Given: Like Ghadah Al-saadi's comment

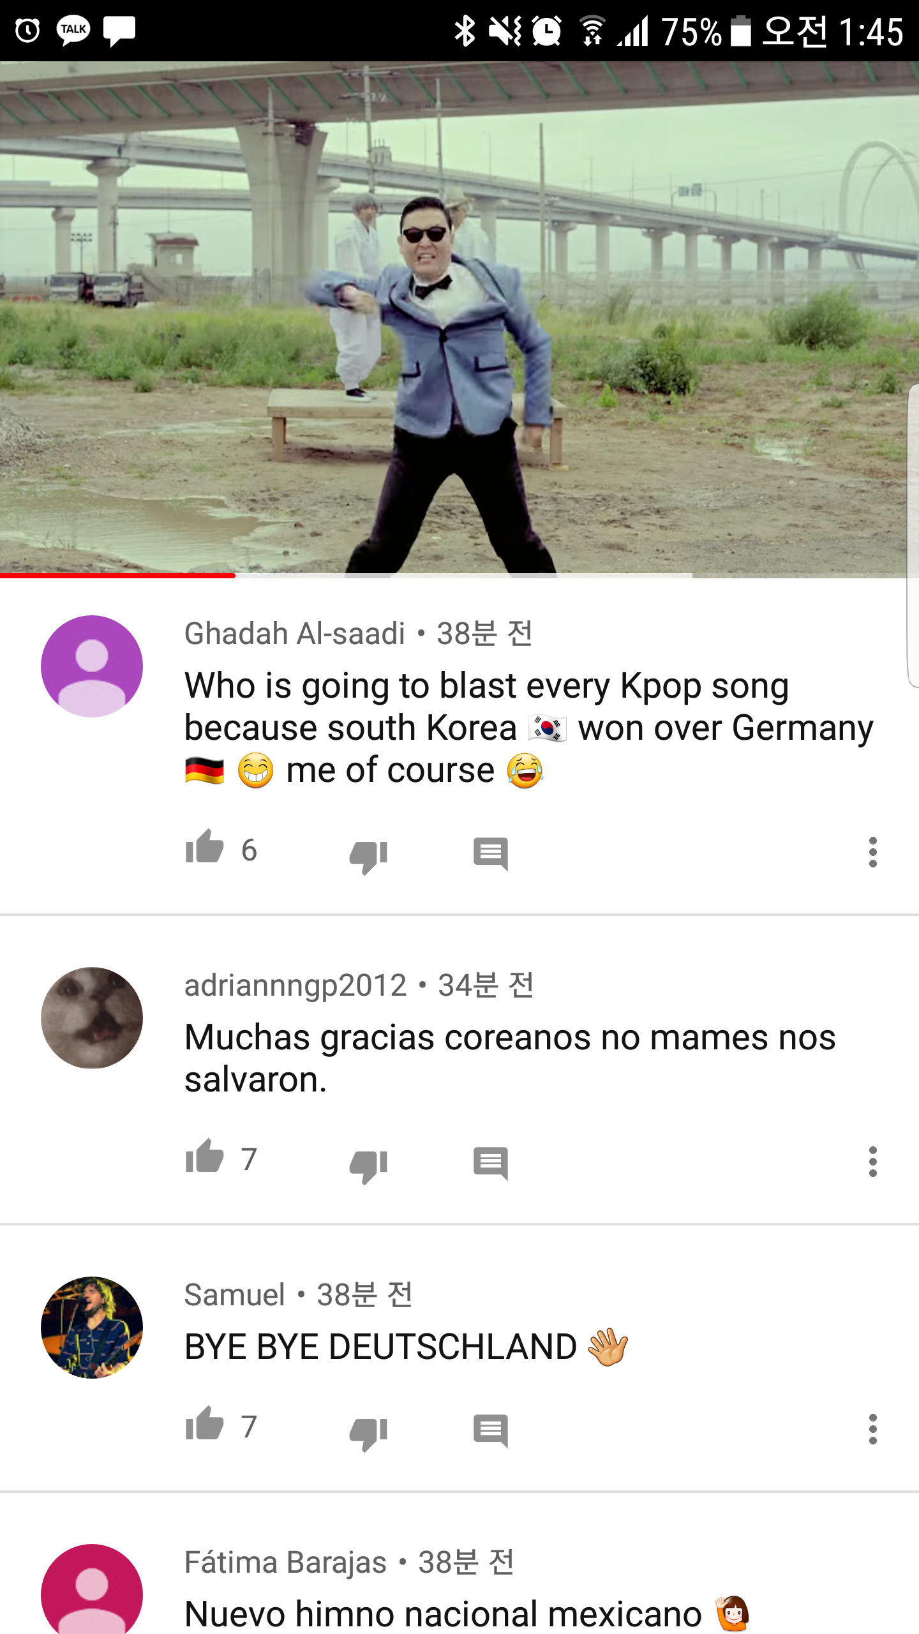Looking at the screenshot, I should (204, 847).
